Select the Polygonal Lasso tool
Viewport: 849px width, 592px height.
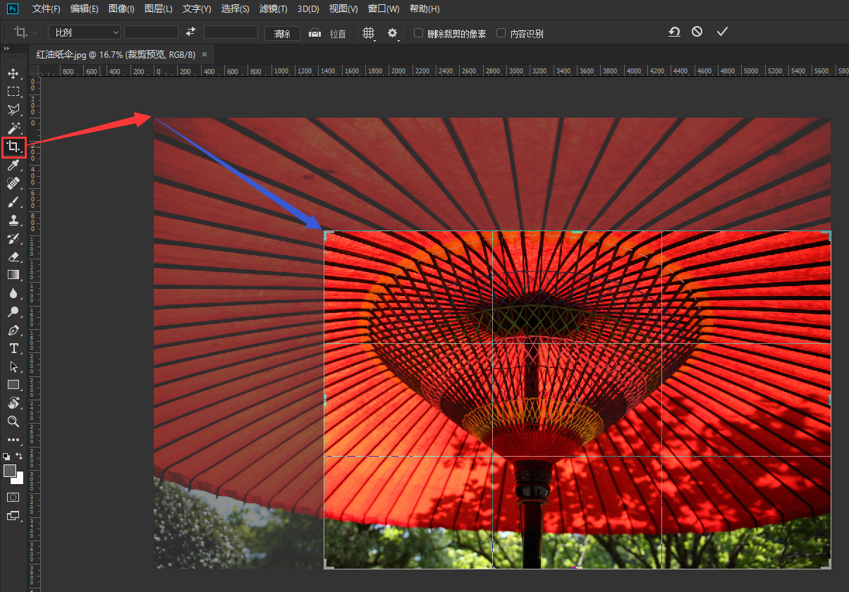coord(13,110)
